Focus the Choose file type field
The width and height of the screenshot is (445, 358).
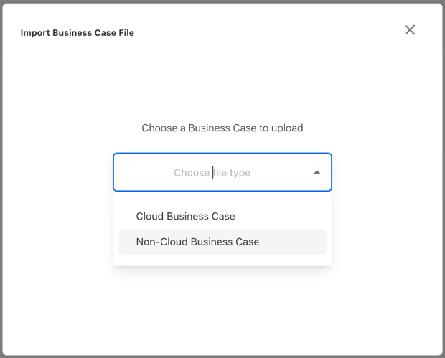click(x=212, y=173)
